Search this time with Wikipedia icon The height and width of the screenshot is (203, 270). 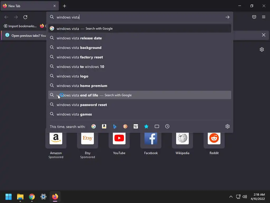[136, 126]
